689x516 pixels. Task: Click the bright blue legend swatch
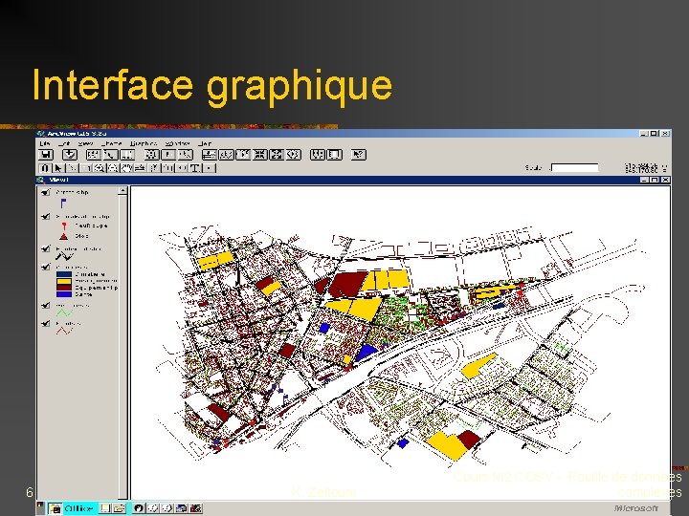64,294
